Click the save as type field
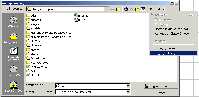This screenshot has width=199, height=97. pos(91,92)
